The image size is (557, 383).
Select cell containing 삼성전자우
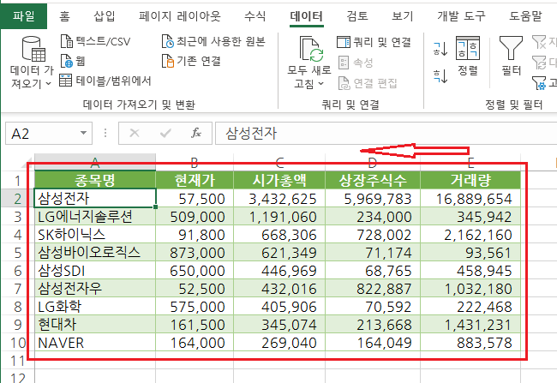[x=95, y=289]
